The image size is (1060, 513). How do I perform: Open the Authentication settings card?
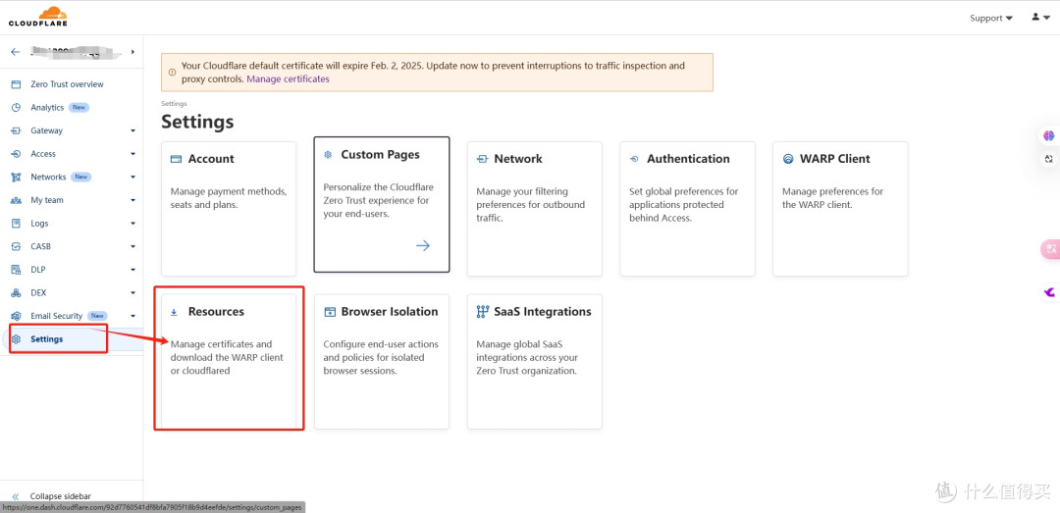(687, 209)
